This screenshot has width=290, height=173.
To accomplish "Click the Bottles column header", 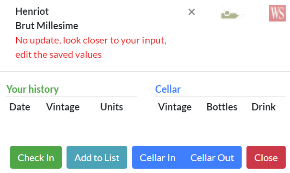I will click(222, 107).
